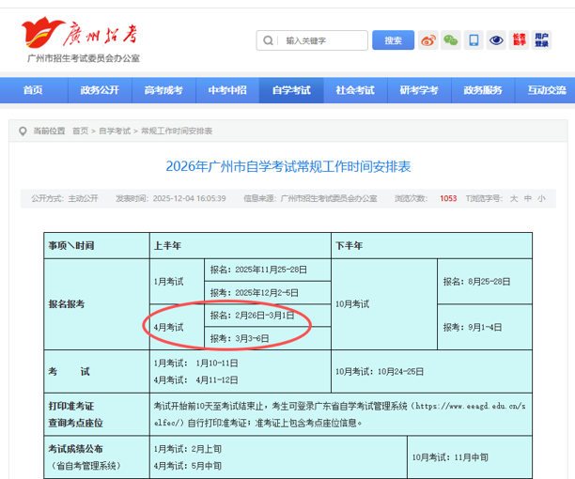The height and width of the screenshot is (479, 575).
Task: Open the 用户登录 user login icon
Action: click(542, 40)
